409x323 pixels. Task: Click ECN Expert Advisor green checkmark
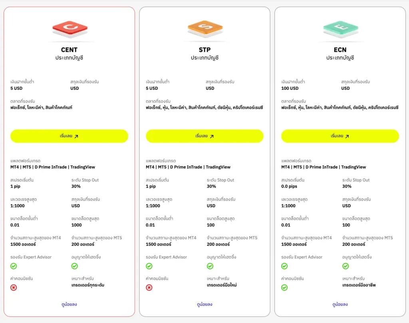coord(284,266)
